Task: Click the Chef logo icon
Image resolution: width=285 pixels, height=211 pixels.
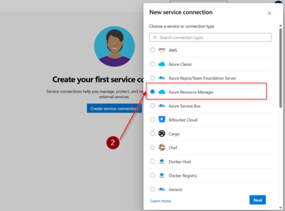Action: (162, 147)
